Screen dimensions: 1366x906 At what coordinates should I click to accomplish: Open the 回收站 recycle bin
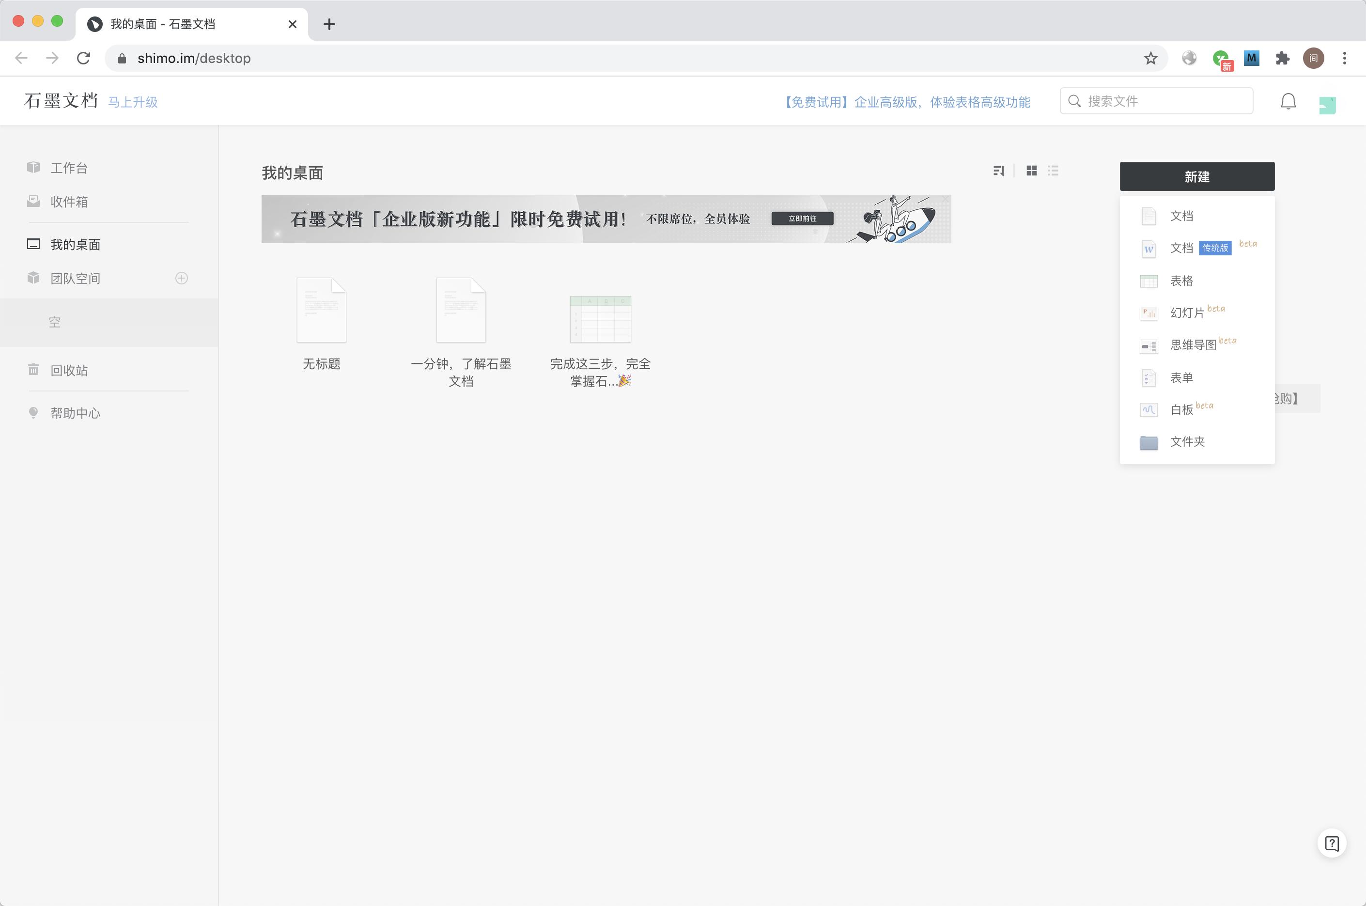point(69,370)
